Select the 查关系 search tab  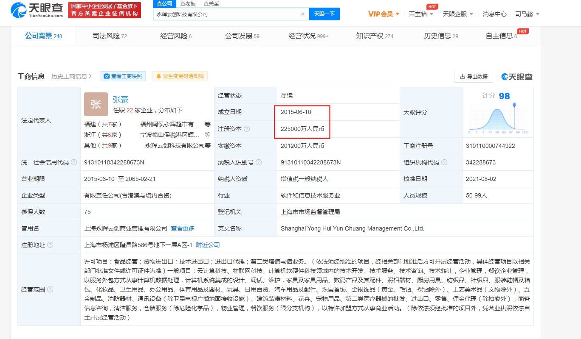click(211, 4)
